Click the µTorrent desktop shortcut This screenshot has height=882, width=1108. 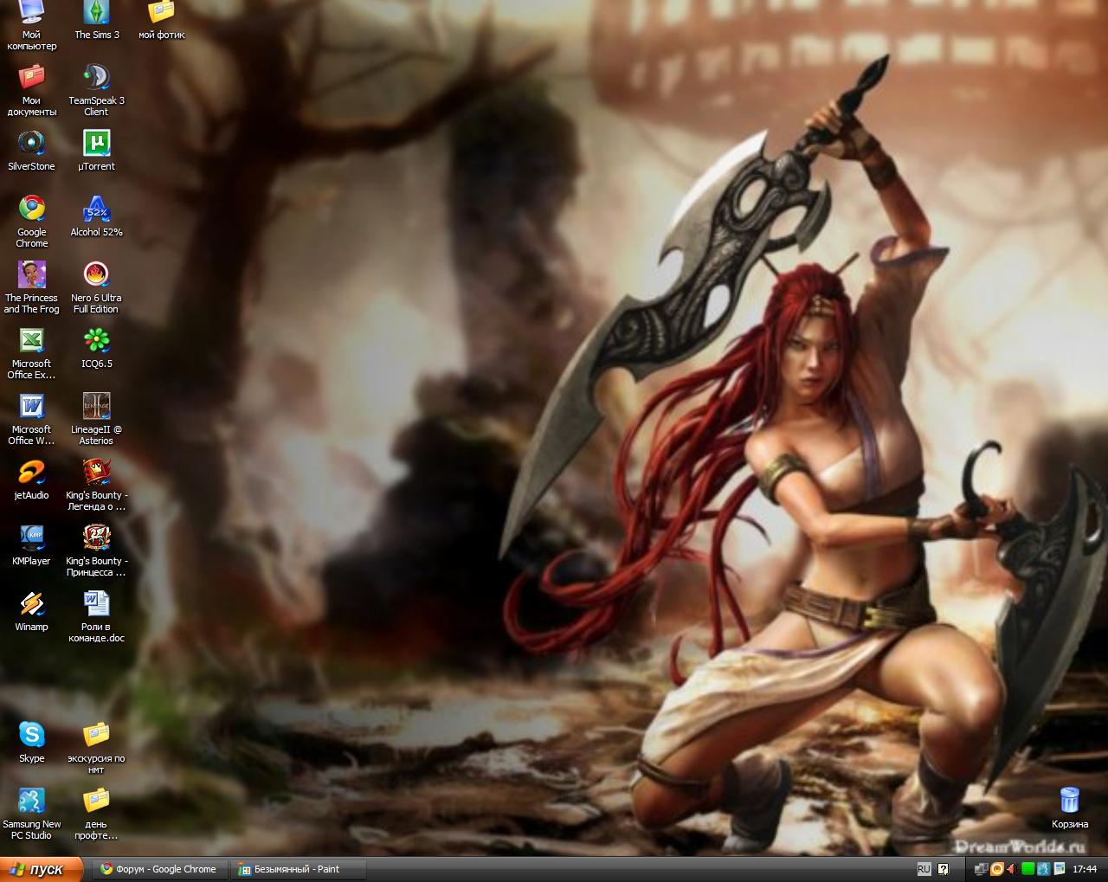96,144
